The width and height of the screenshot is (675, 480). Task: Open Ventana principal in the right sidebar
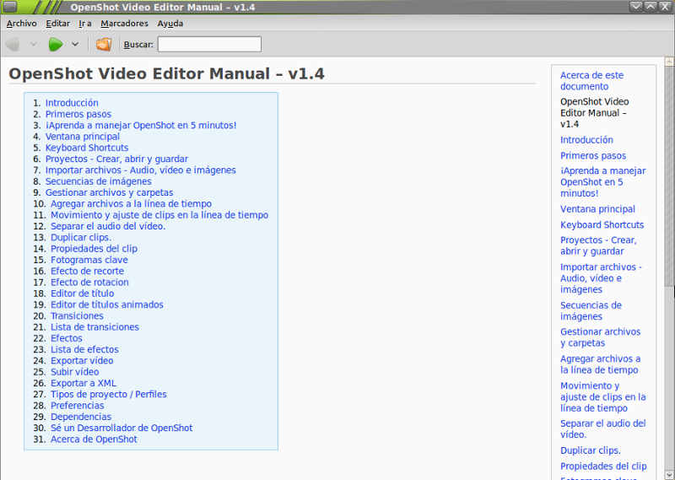[x=597, y=209]
